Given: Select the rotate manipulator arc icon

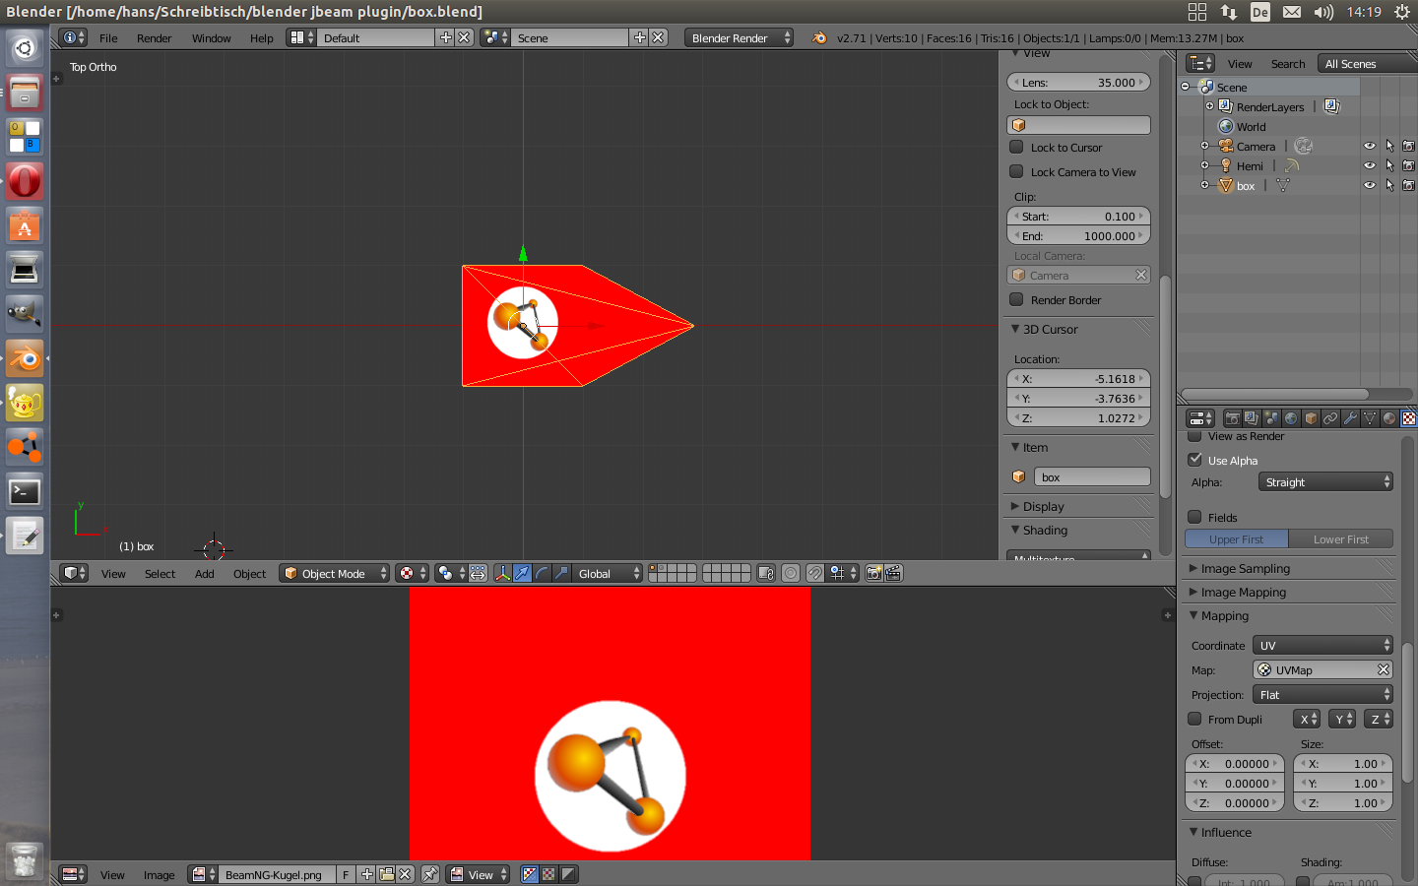Looking at the screenshot, I should click(x=542, y=573).
